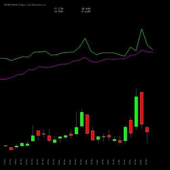Select the green candle above 08 Dec
The height and width of the screenshot is (170, 170).
82,119
